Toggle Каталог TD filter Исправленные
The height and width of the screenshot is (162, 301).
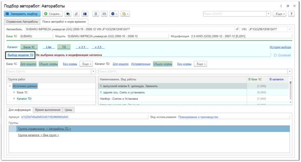141,64
